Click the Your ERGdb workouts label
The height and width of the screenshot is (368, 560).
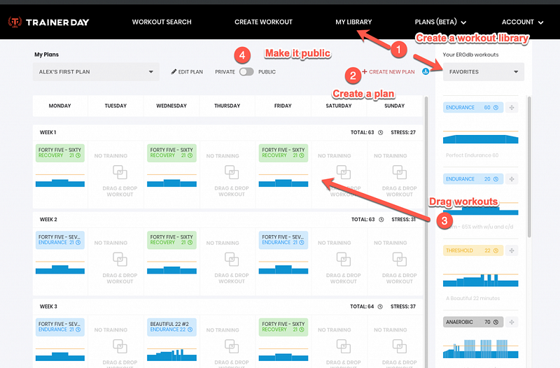470,55
